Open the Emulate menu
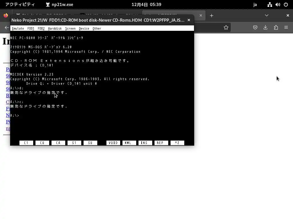This screenshot has width=293, height=219. click(18, 29)
